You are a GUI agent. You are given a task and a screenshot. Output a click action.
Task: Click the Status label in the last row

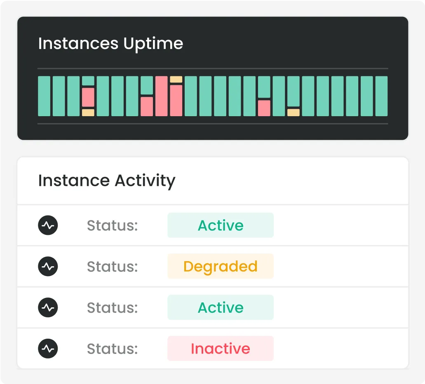pos(112,348)
